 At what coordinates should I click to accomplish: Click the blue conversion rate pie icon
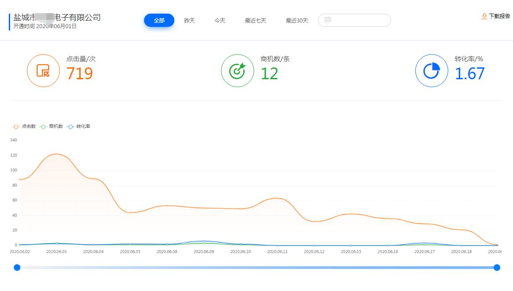click(432, 70)
